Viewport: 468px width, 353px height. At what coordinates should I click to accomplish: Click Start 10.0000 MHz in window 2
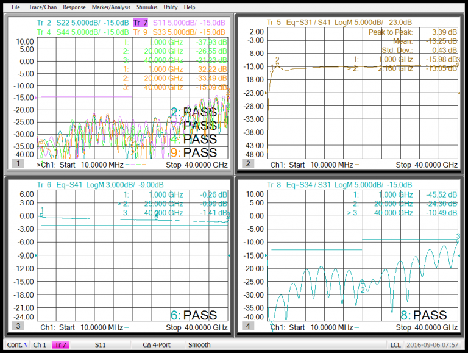321,165
